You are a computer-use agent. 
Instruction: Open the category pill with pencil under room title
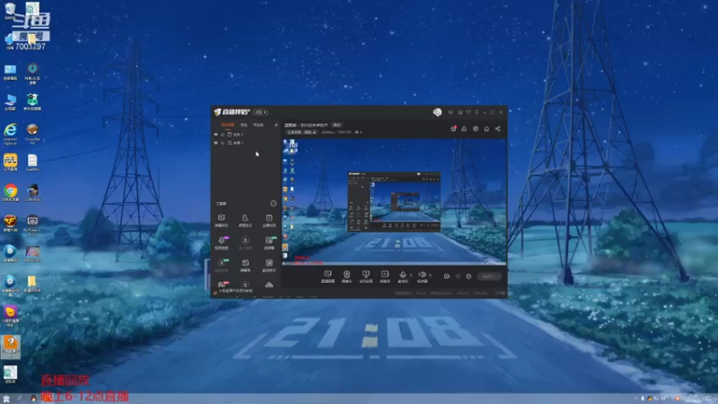pyautogui.click(x=302, y=132)
